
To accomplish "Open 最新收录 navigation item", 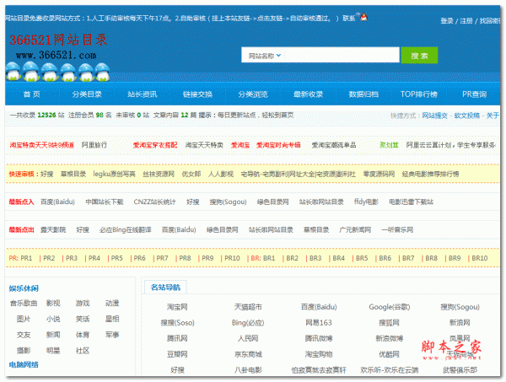I will pyautogui.click(x=308, y=94).
